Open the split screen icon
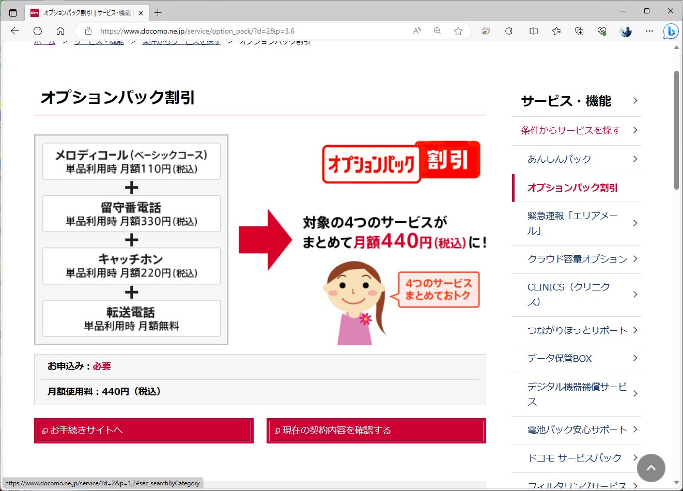 (533, 31)
